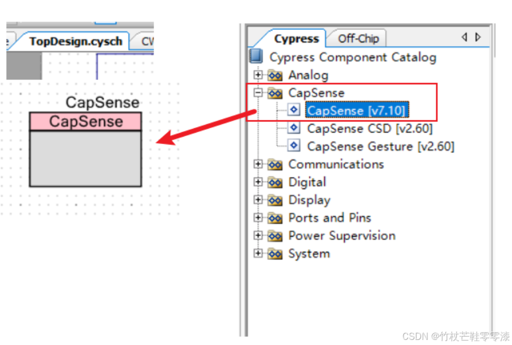Screen dimensions: 512x345
Task: Expand the System category
Action: point(258,254)
